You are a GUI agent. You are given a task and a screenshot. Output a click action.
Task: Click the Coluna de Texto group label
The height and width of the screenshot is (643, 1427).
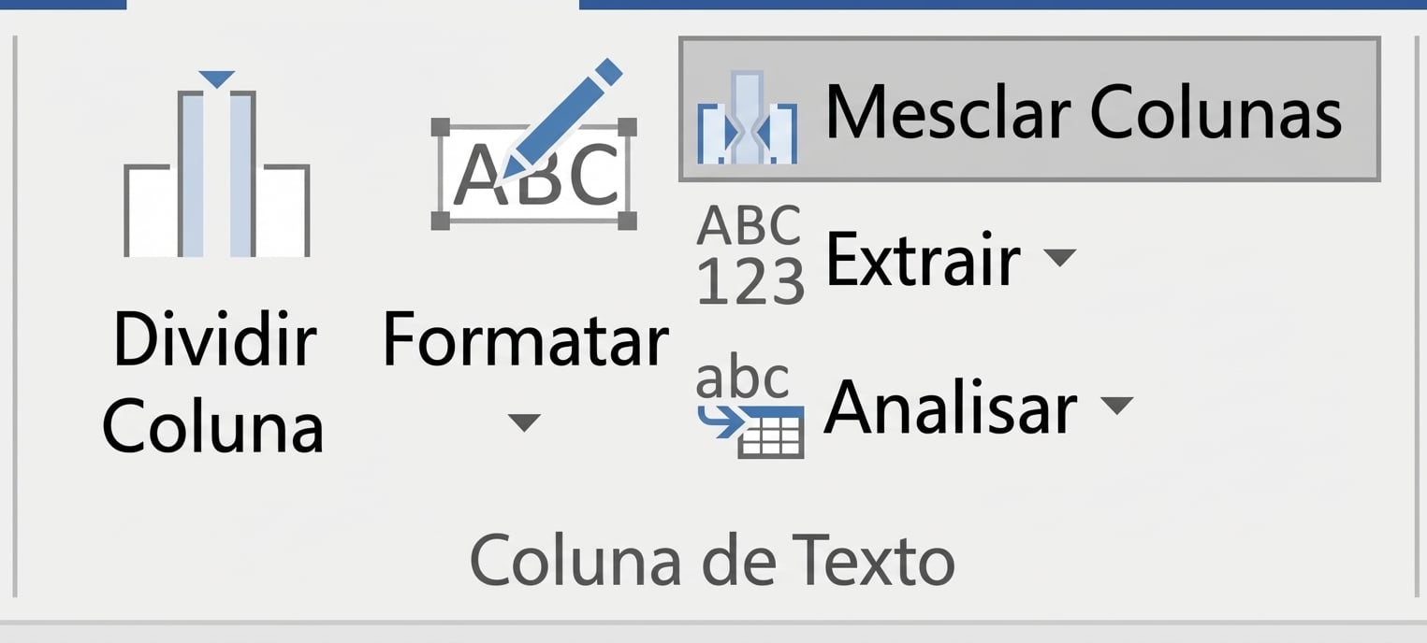pos(713,561)
